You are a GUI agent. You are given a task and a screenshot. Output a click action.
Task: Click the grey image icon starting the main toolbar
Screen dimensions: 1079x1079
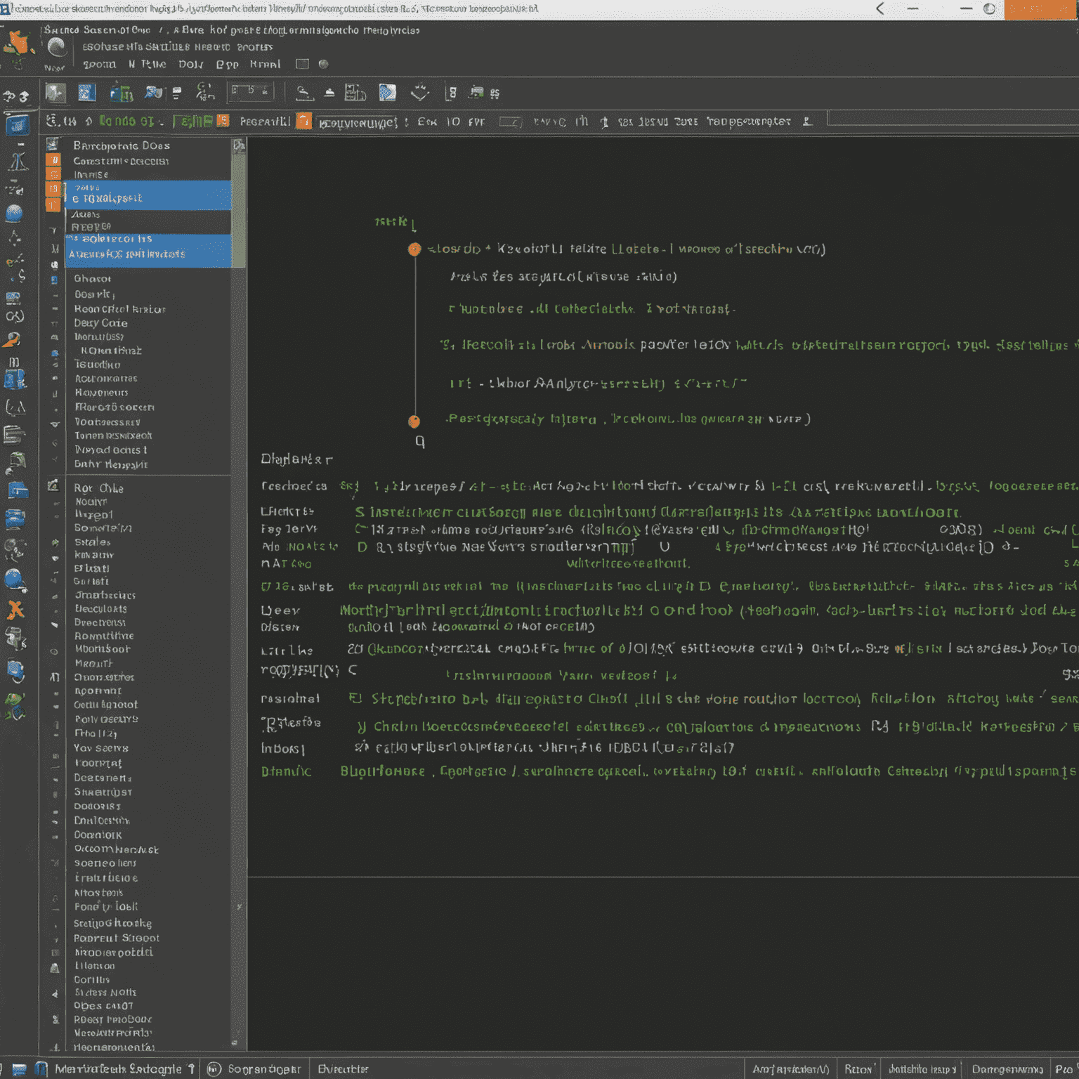point(55,92)
